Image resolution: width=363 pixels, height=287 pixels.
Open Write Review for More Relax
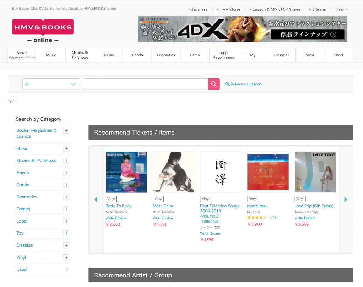pos(163,218)
